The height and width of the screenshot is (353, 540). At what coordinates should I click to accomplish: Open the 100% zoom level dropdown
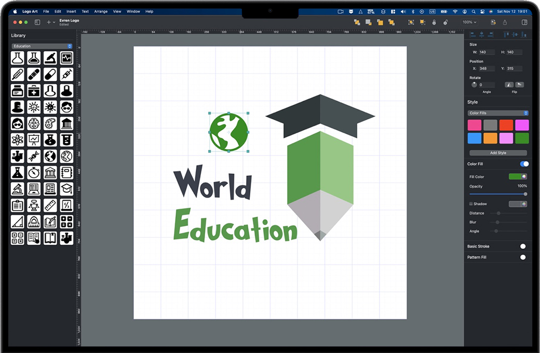click(x=469, y=22)
